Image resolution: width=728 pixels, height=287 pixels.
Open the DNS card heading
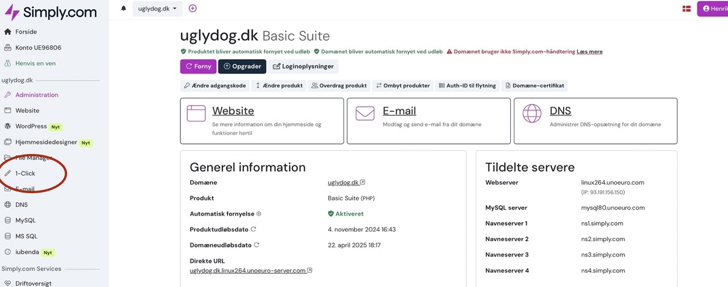pos(560,111)
